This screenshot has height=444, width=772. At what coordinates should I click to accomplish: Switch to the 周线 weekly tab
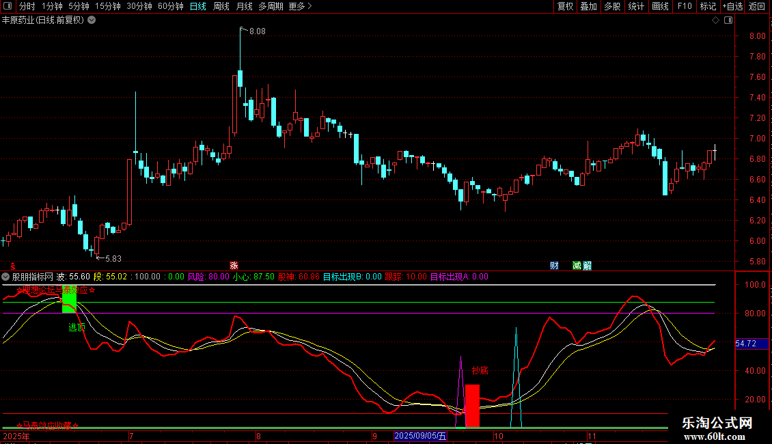(221, 7)
